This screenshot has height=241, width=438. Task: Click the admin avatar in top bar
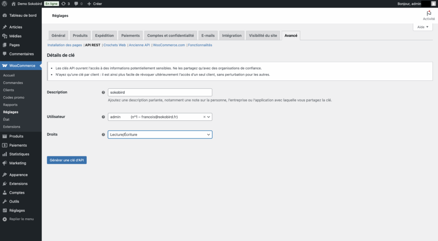pos(433,3)
